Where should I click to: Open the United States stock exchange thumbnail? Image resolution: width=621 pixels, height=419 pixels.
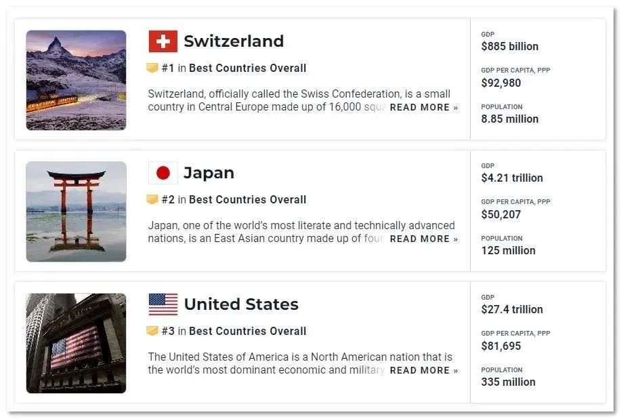[76, 343]
